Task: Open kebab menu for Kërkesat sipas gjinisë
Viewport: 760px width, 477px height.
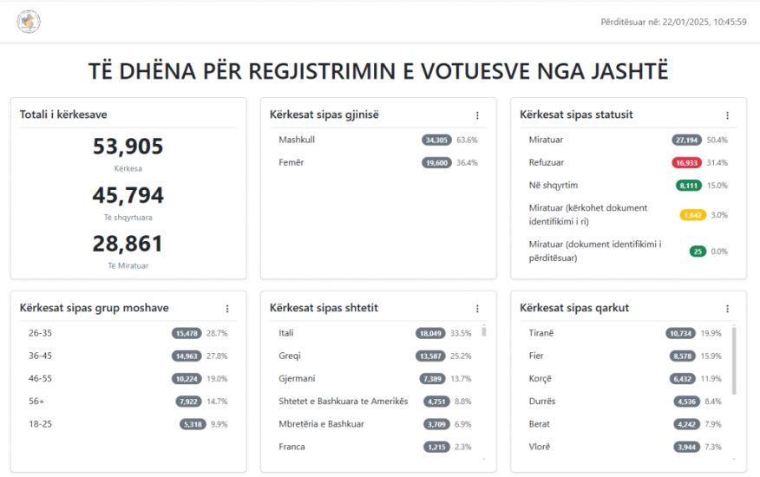Action: (x=477, y=115)
